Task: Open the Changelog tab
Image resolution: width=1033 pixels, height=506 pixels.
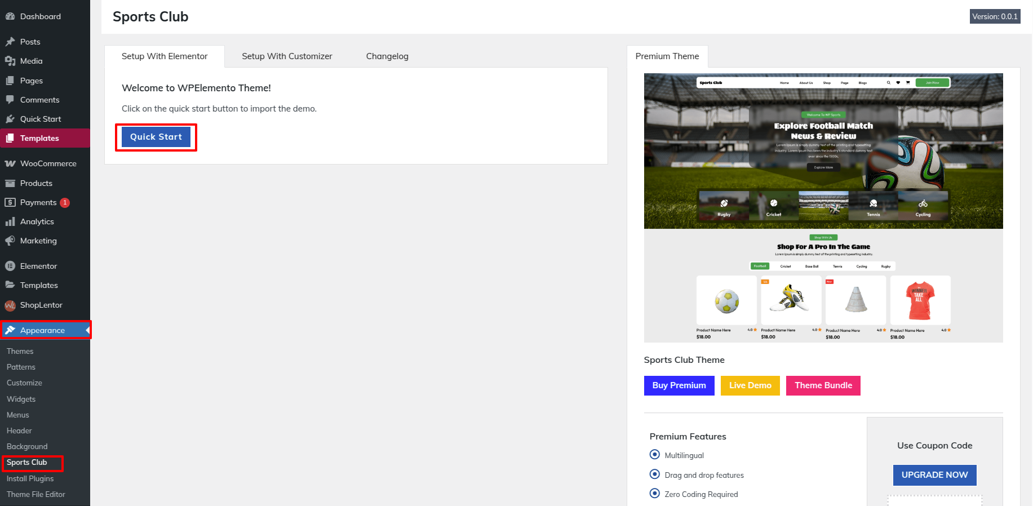Action: (x=387, y=56)
